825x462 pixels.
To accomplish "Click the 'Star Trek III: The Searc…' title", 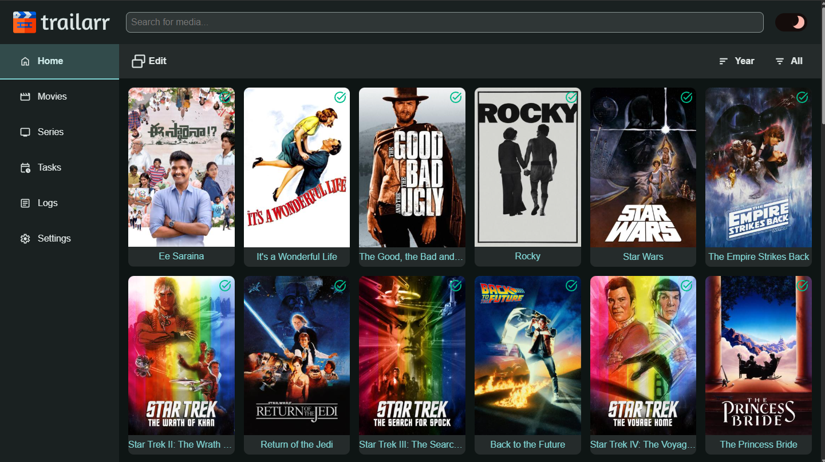I will pyautogui.click(x=412, y=444).
